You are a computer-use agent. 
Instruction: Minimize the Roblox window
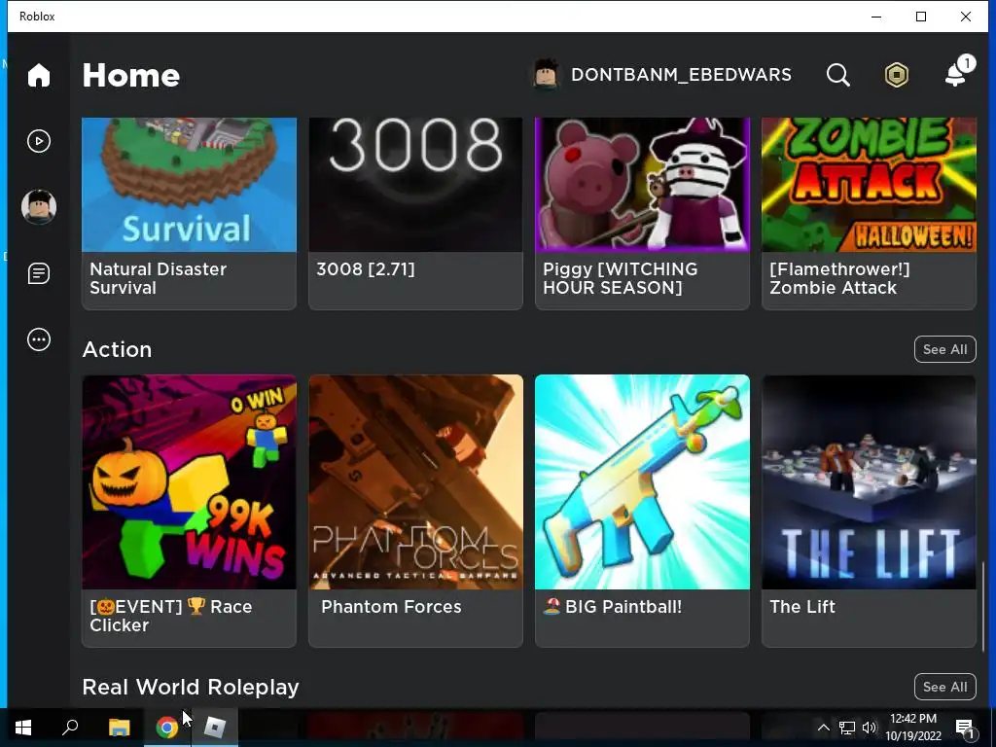click(876, 17)
